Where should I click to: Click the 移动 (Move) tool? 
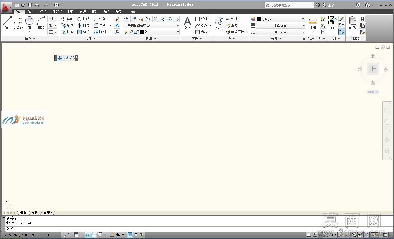point(67,19)
